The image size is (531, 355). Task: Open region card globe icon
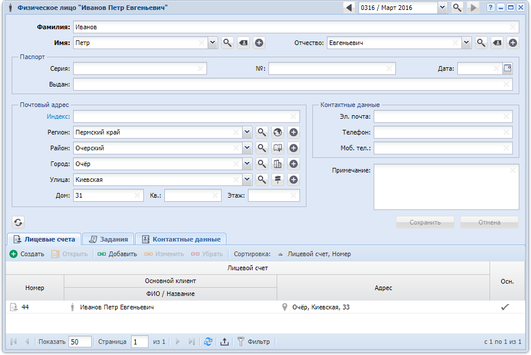click(x=278, y=132)
